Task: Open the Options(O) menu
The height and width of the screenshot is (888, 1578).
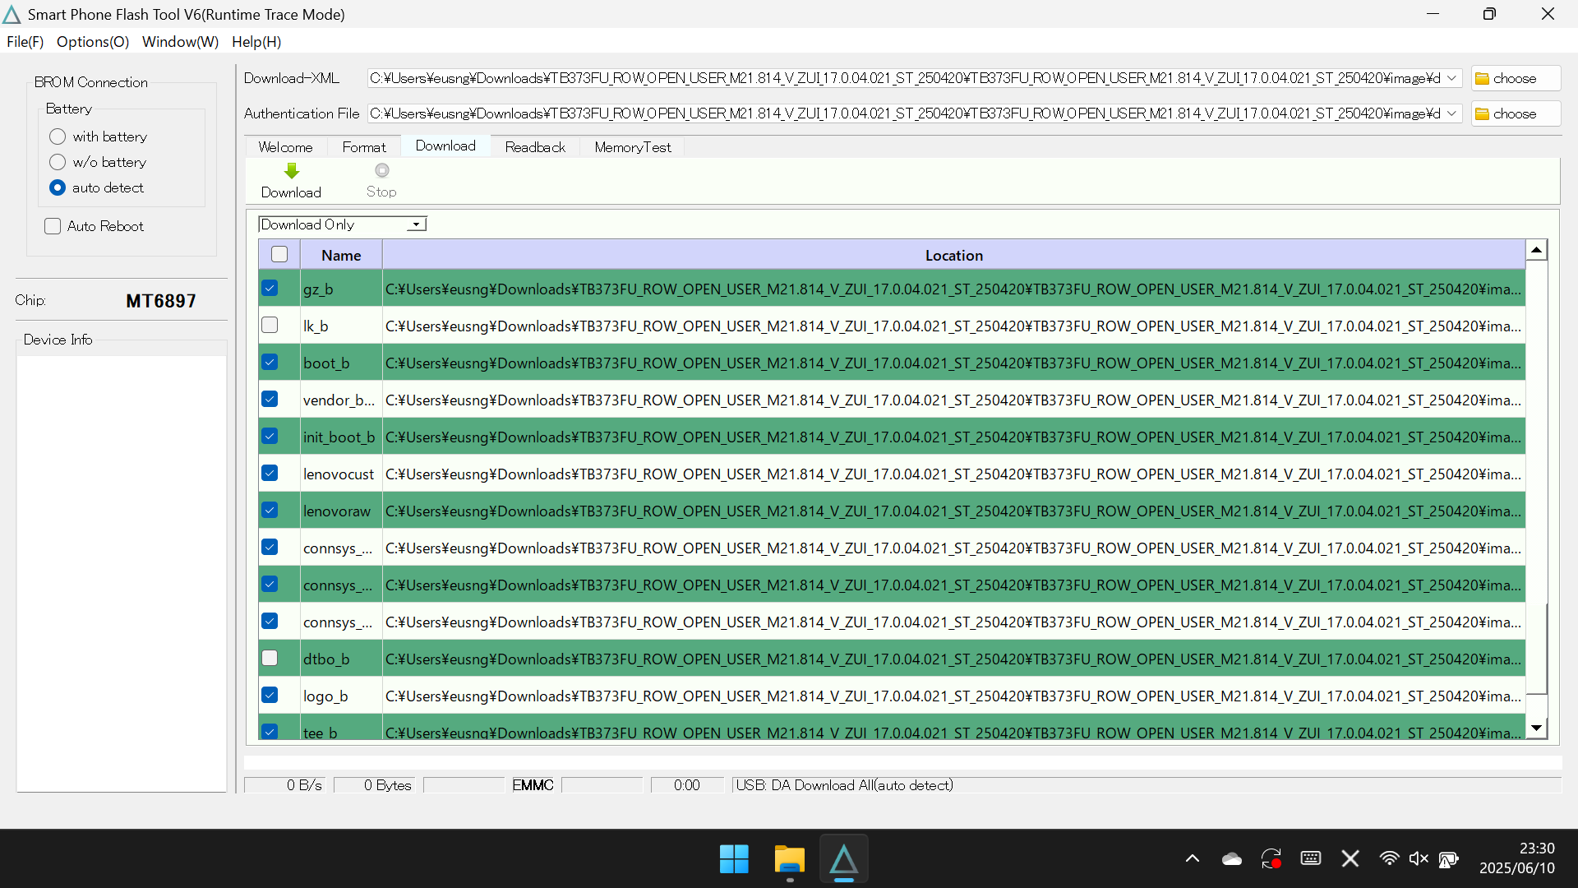Action: tap(93, 42)
